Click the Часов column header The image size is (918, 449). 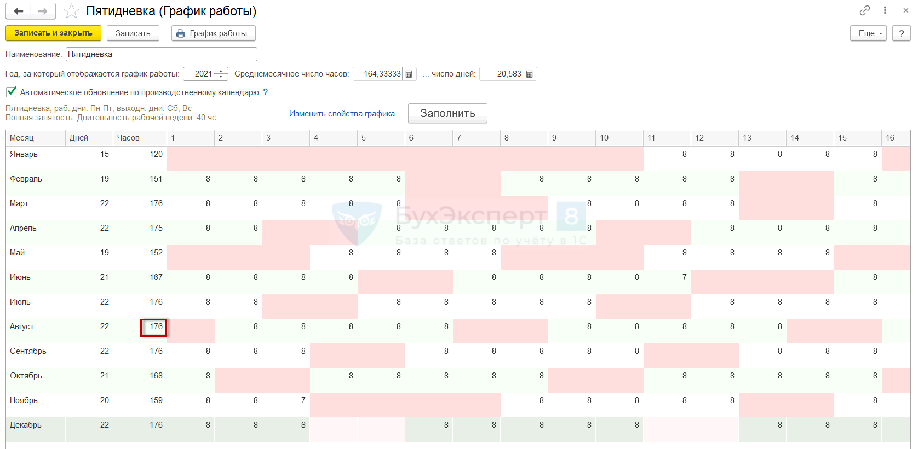tap(140, 138)
